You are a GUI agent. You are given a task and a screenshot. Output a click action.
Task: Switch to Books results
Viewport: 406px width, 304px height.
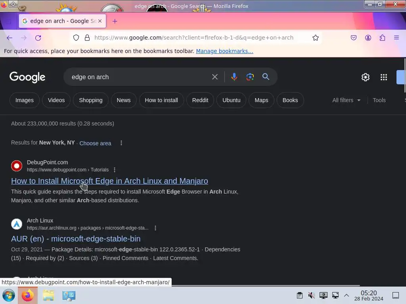pos(290,100)
